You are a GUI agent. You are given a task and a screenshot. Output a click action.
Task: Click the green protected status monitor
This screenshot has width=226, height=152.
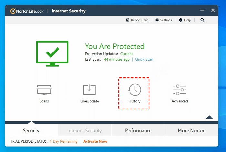tap(52, 52)
